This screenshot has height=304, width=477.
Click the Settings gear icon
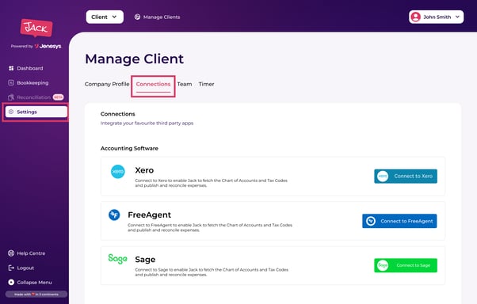[x=11, y=112]
